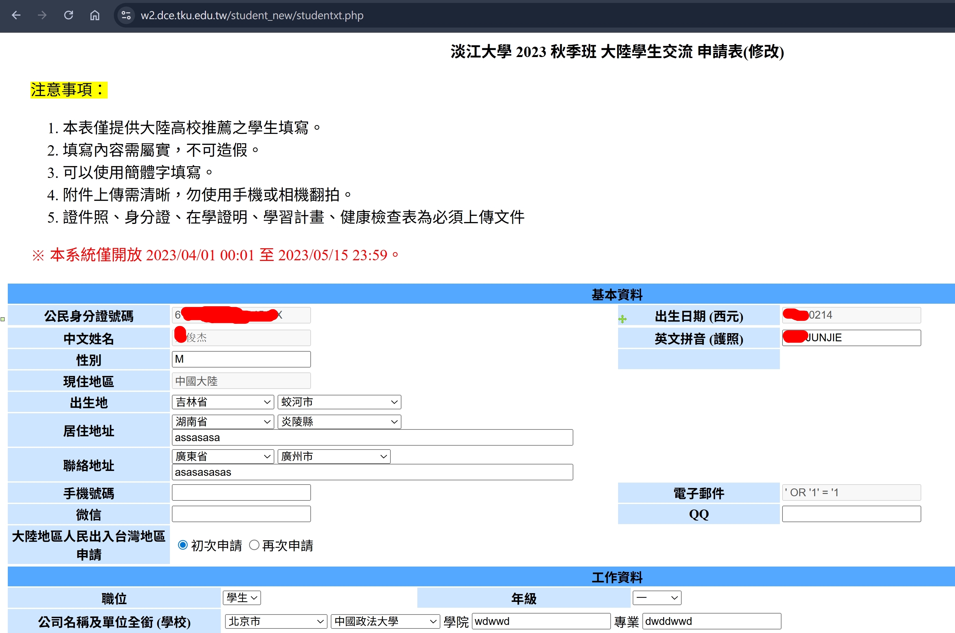Open university dropdown 中國政法大學
The width and height of the screenshot is (955, 633).
385,621
